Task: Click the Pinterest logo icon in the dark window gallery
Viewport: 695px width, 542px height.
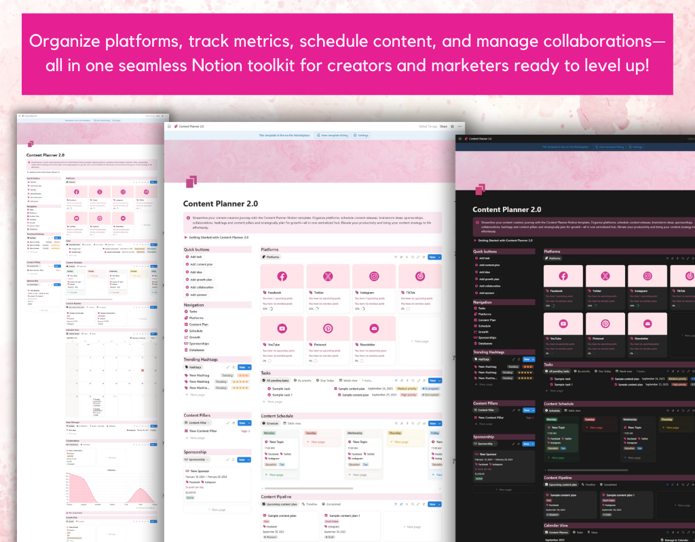Action: coord(605,324)
